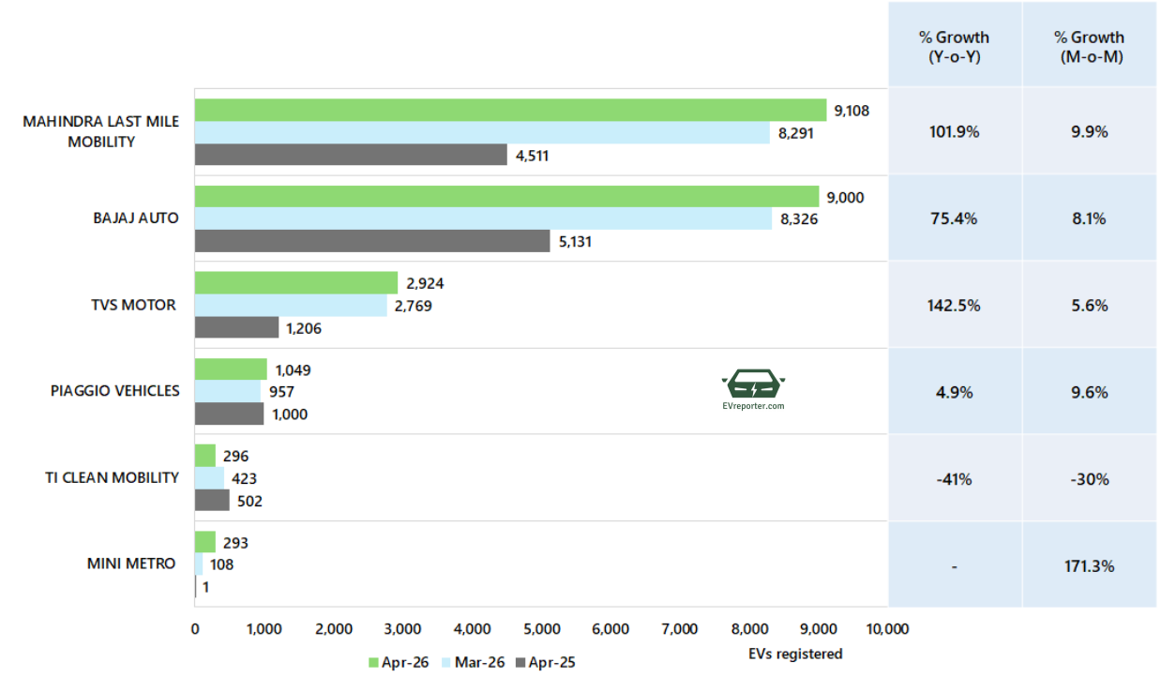
Task: Click the 5.6% M-o-M growth cell
Action: (1090, 305)
